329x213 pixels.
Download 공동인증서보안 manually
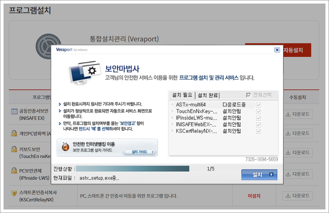click(x=297, y=114)
